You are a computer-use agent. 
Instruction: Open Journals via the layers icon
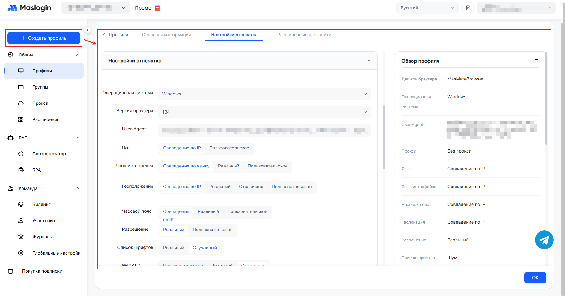click(x=21, y=237)
